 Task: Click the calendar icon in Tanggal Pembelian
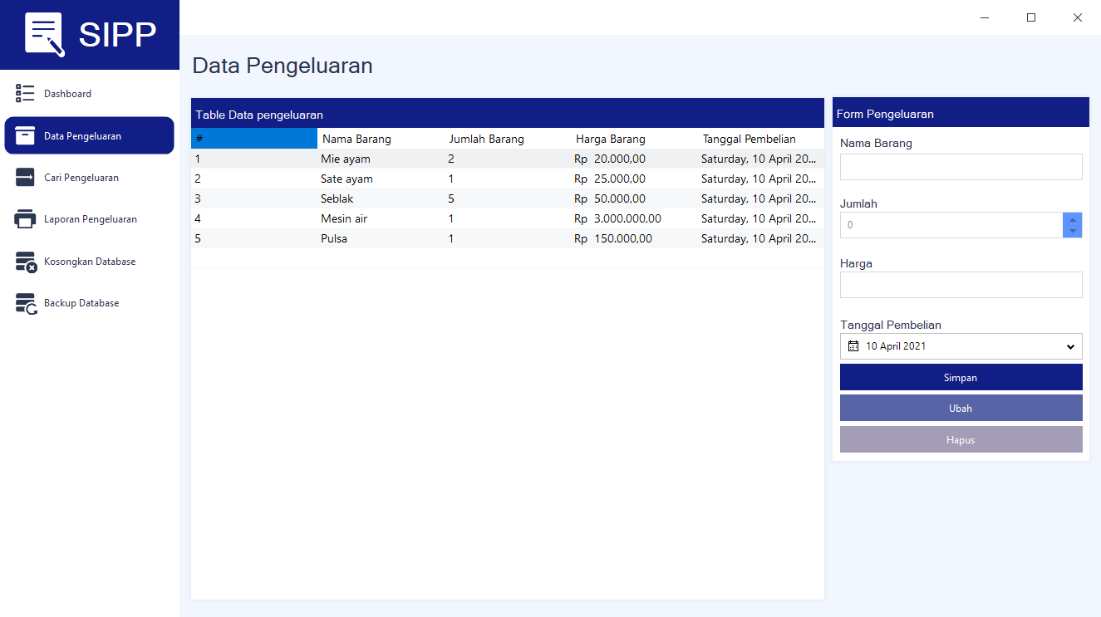tap(853, 346)
